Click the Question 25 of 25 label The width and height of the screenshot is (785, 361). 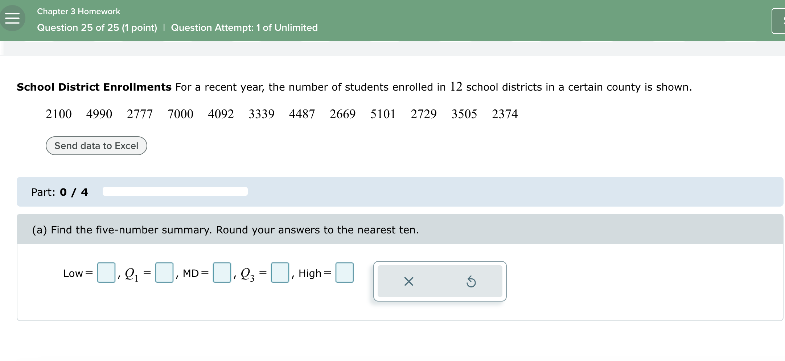click(x=96, y=28)
